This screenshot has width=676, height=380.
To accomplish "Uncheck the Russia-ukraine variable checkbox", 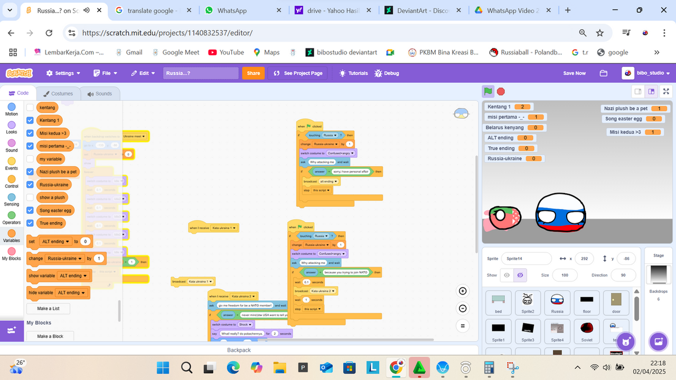I will tap(30, 185).
